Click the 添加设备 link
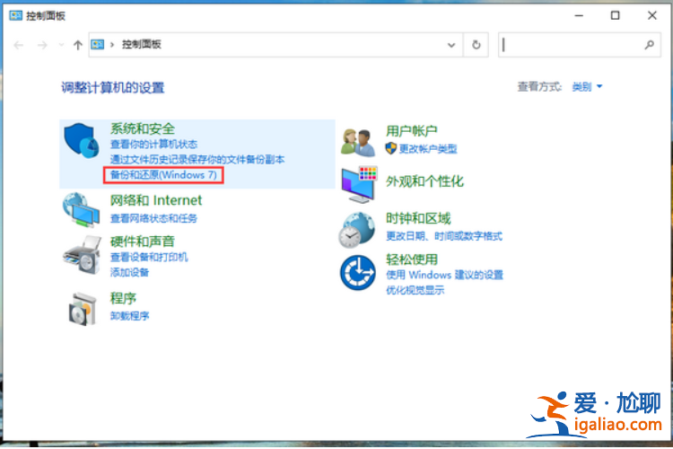673x449 pixels. (x=129, y=272)
